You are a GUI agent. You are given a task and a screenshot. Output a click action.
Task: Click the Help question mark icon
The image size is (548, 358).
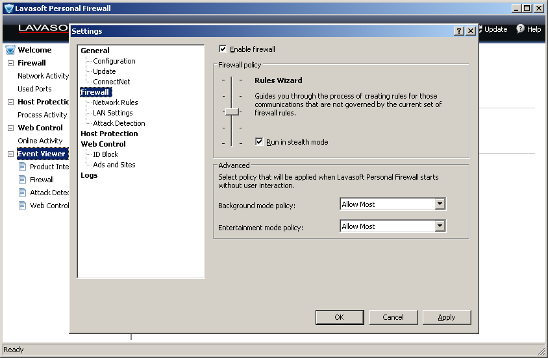[x=520, y=29]
